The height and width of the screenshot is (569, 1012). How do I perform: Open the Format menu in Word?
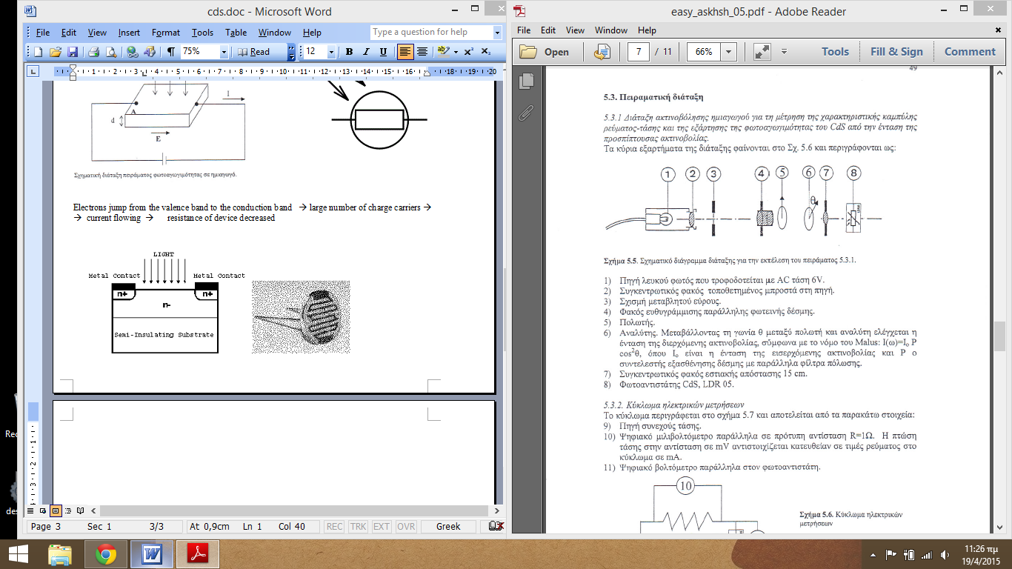(166, 33)
